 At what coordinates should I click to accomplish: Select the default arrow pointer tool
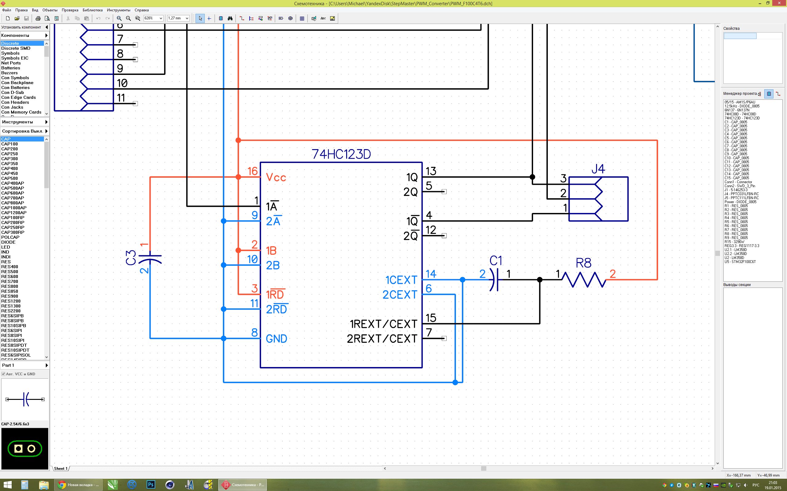[x=200, y=18]
